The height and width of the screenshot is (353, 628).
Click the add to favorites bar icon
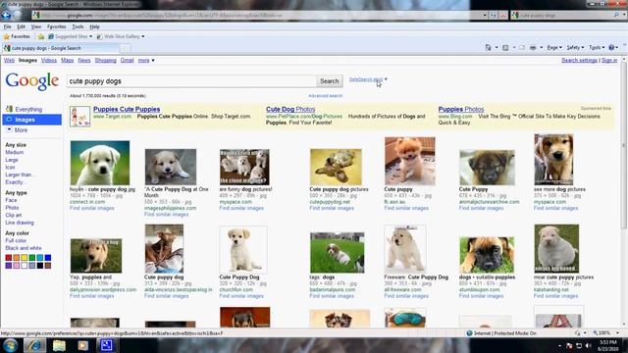41,36
